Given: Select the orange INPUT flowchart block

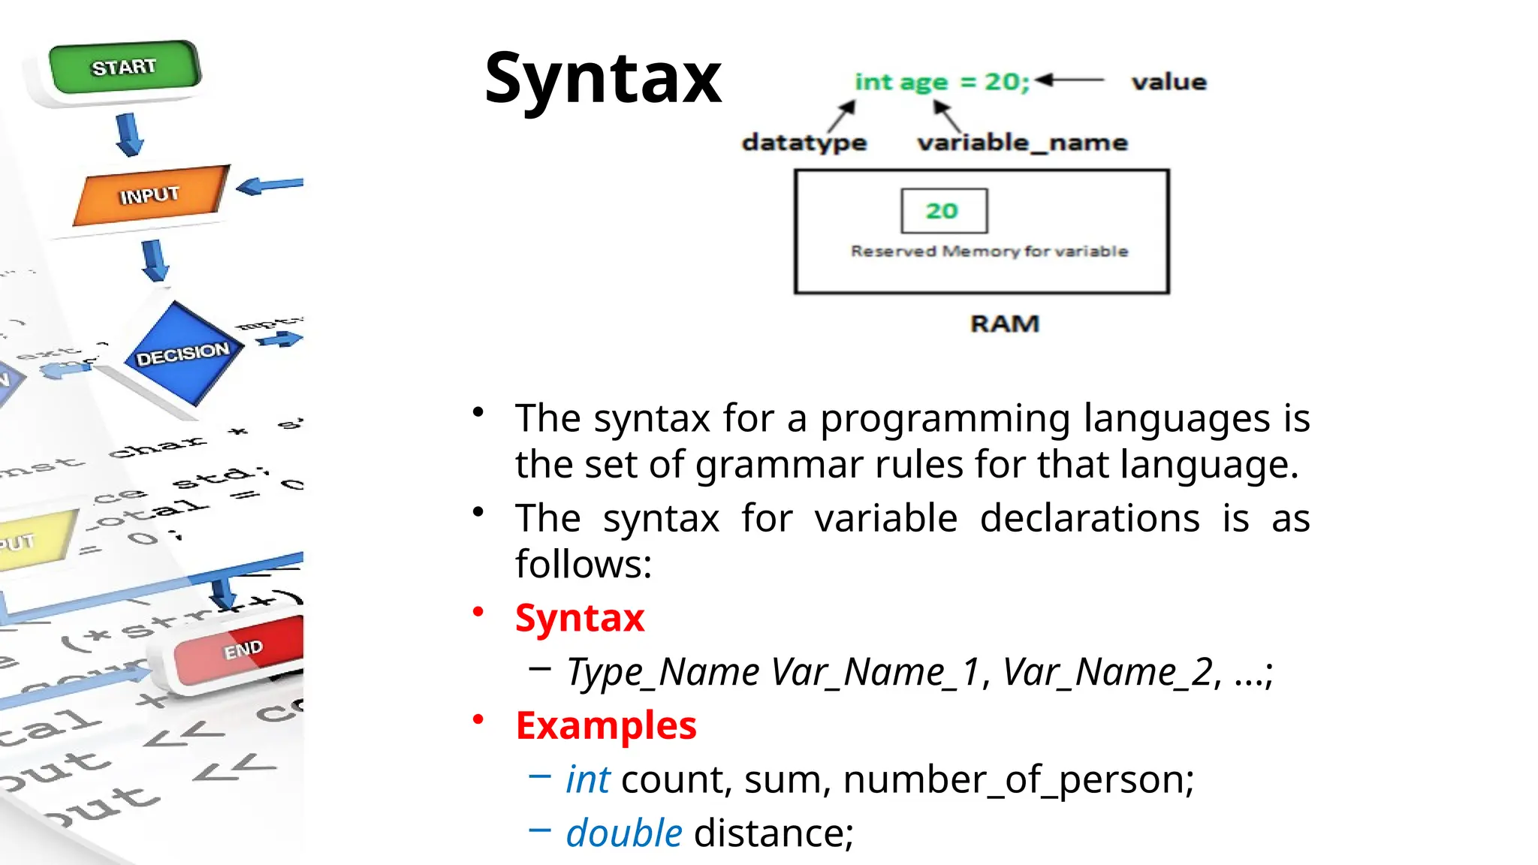Looking at the screenshot, I should tap(150, 195).
